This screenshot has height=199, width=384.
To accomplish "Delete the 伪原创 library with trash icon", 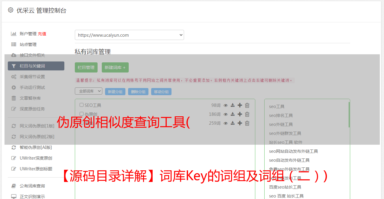I will (247, 114).
